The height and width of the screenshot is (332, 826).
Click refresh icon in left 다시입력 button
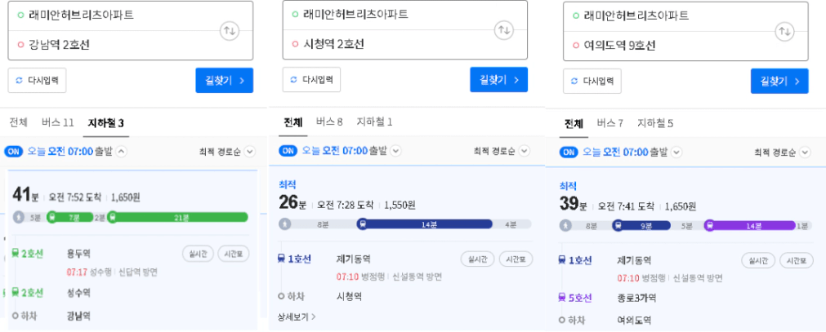pyautogui.click(x=20, y=81)
